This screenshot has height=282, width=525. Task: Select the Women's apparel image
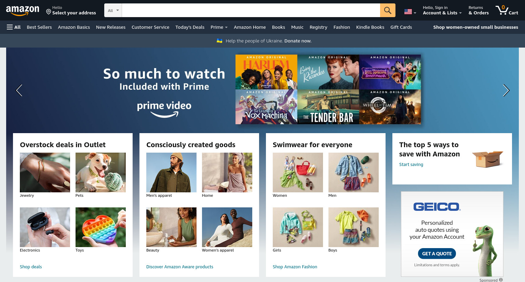(x=227, y=227)
